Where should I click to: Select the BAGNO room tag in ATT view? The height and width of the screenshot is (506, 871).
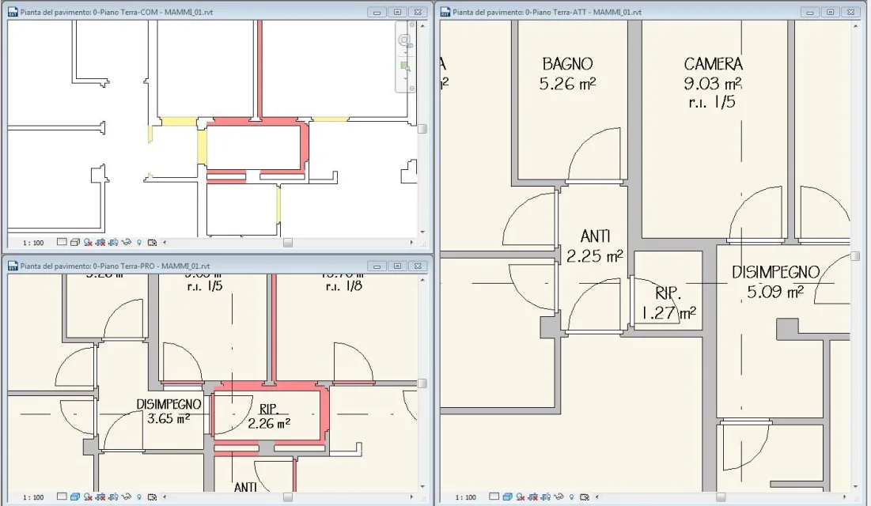(567, 74)
